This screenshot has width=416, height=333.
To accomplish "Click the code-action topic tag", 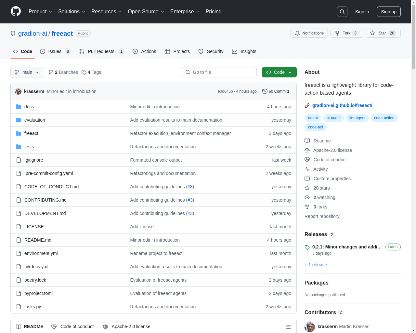I will click(384, 118).
